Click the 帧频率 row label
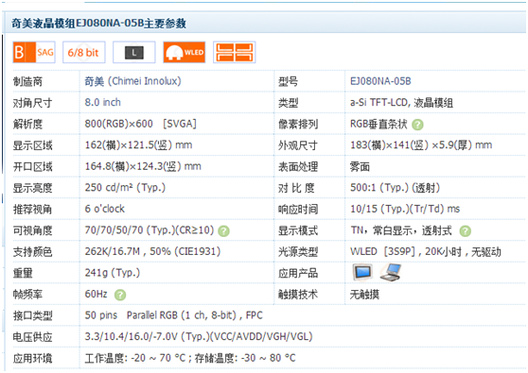 click(x=27, y=295)
